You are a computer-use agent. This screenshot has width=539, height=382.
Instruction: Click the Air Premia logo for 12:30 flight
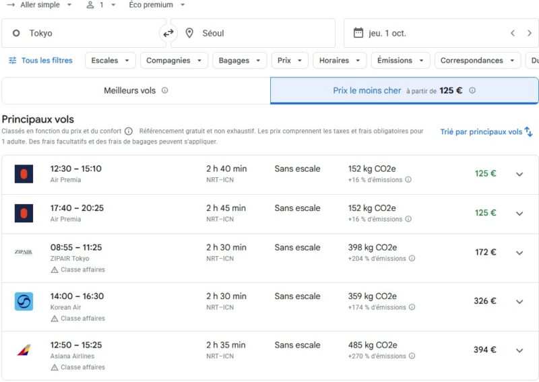click(24, 174)
